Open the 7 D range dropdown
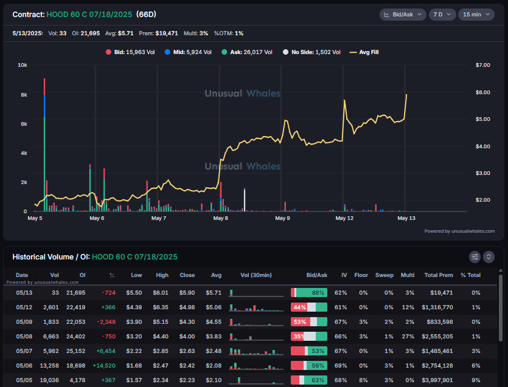The image size is (508, 387). [442, 15]
